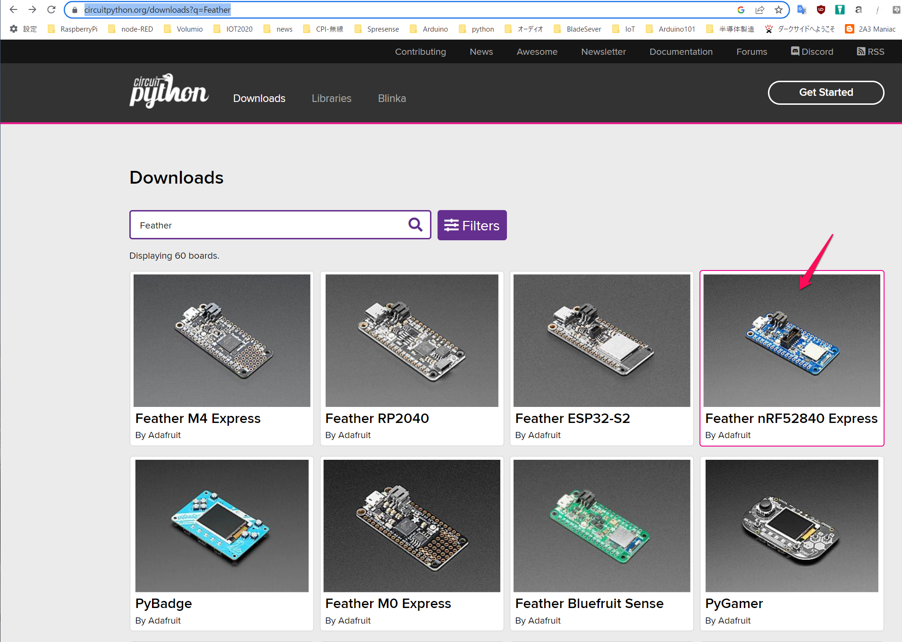Screen dimensions: 902x642
Task: Visit the Newsletter link
Action: (x=604, y=51)
